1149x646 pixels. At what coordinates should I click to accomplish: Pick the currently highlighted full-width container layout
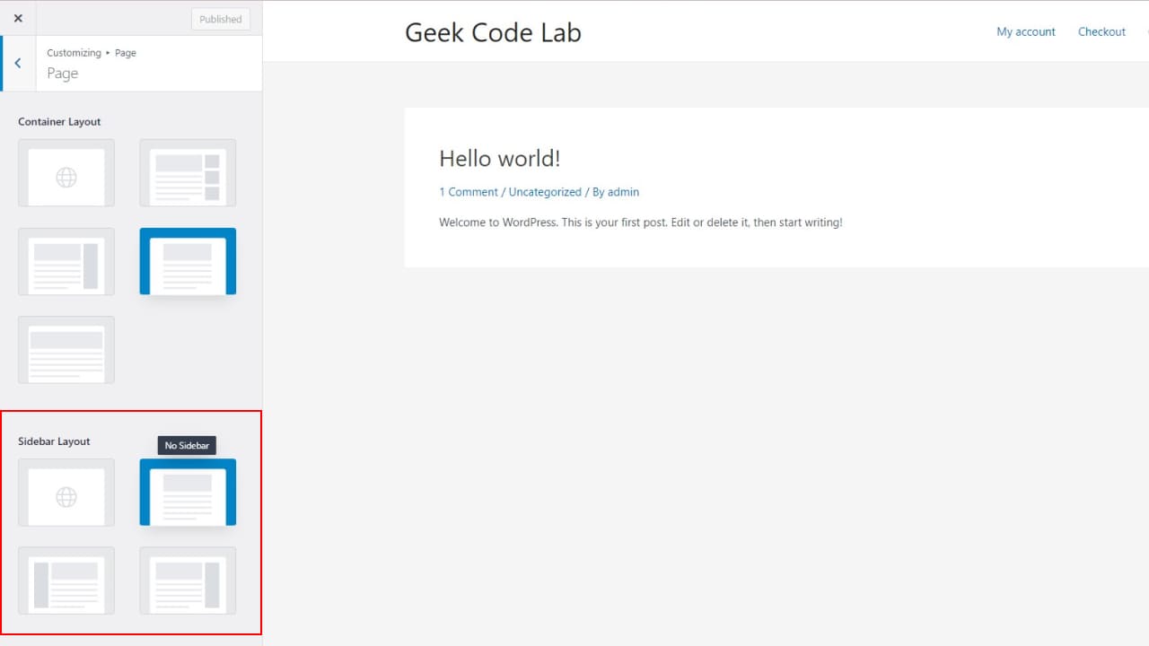click(x=187, y=261)
